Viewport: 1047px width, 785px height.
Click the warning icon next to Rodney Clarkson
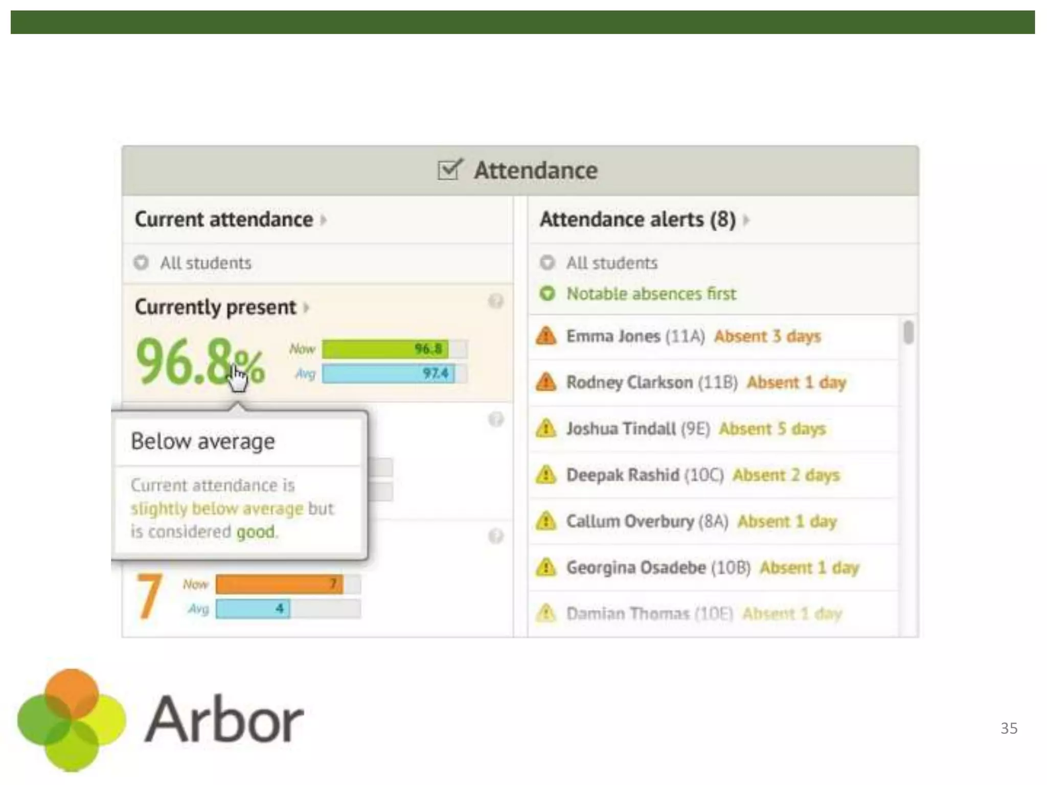pos(546,382)
